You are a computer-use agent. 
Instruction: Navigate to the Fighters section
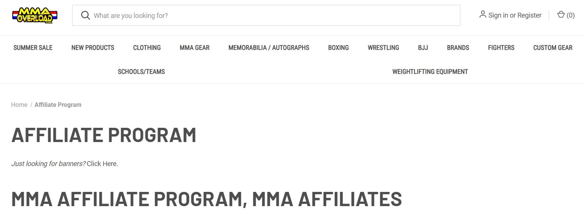pos(501,48)
